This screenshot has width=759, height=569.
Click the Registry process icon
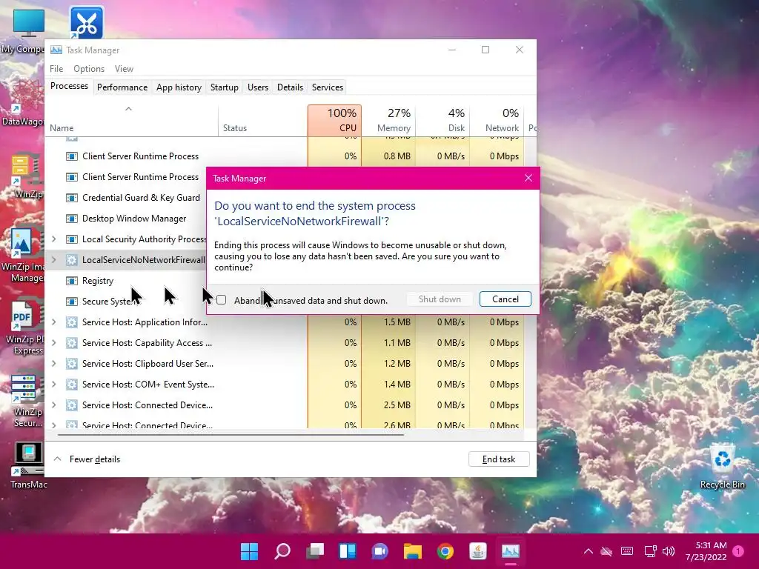[x=72, y=281]
